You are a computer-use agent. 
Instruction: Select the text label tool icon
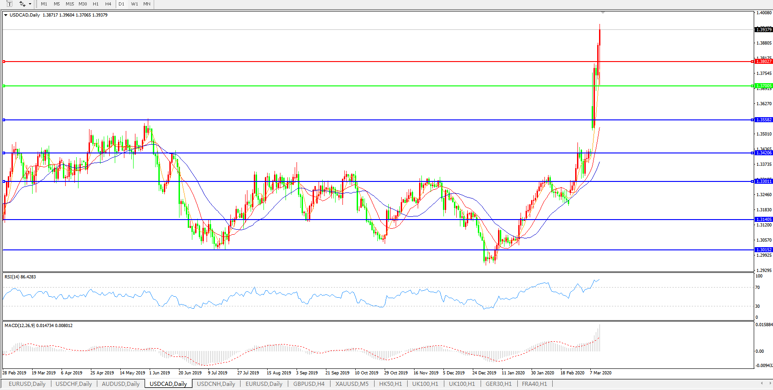[9, 4]
